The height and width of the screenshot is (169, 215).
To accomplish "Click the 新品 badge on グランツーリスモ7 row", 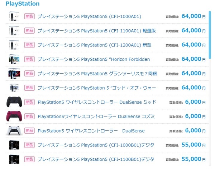I will 29,74.
